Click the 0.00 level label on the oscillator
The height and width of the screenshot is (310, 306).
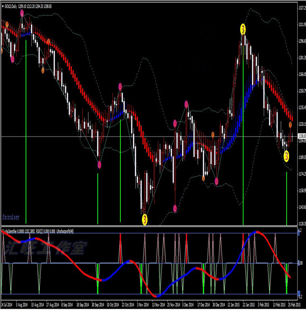click(x=300, y=263)
